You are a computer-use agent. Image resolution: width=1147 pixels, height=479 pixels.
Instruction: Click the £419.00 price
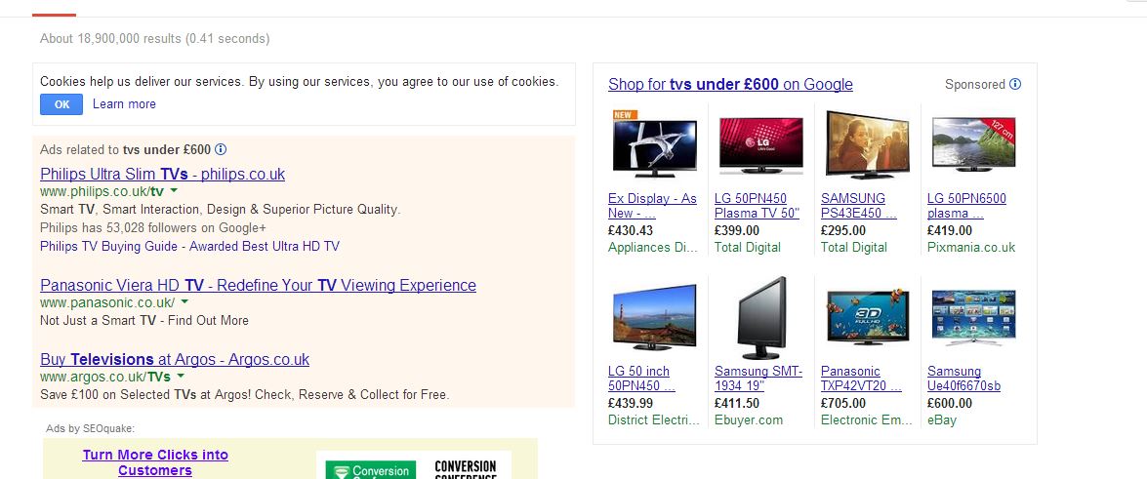(x=950, y=230)
